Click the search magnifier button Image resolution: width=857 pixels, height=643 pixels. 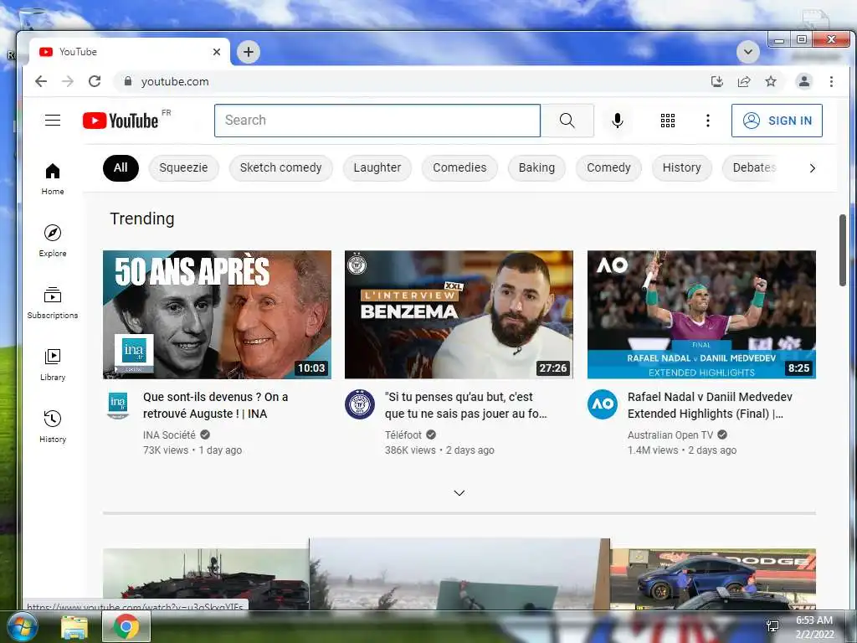tap(567, 121)
